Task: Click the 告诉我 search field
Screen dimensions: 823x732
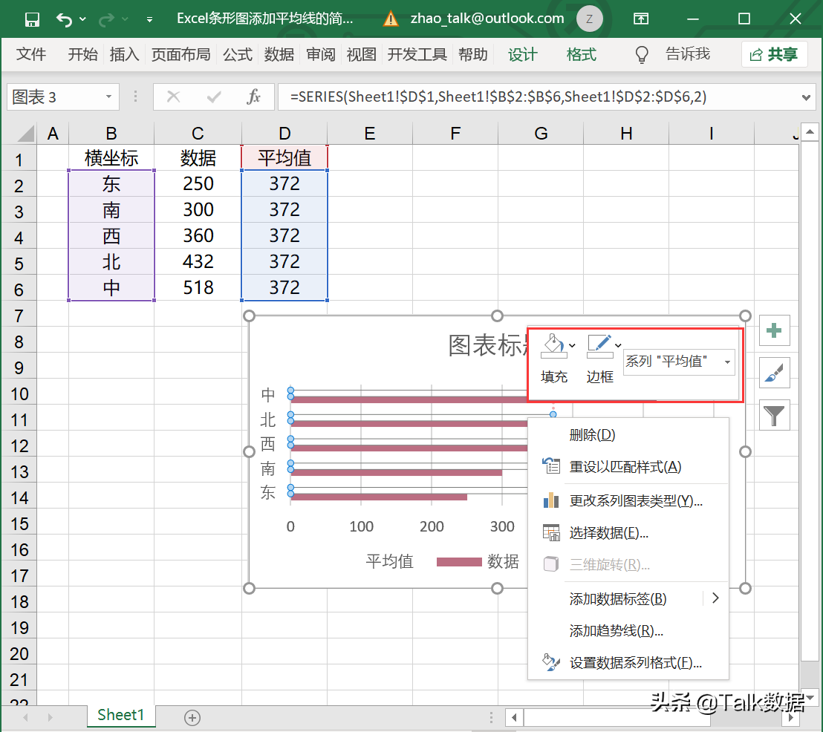Action: pyautogui.click(x=688, y=54)
